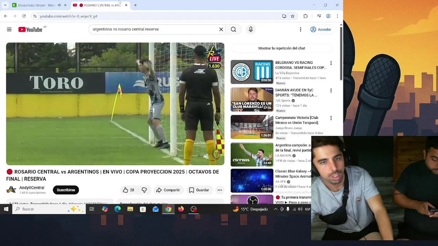This screenshot has height=246, width=438.
Task: Open more actions ellipsis below video
Action: (x=220, y=190)
